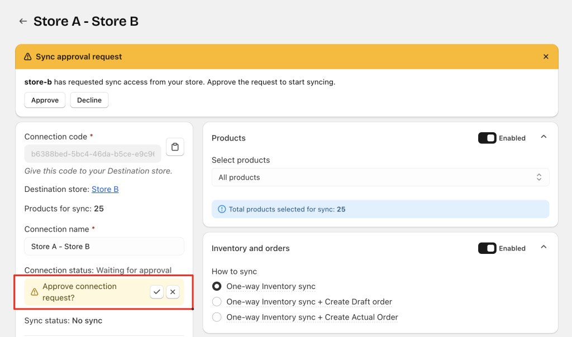Collapse the Inventory and orders section
Image resolution: width=572 pixels, height=337 pixels.
coord(544,248)
